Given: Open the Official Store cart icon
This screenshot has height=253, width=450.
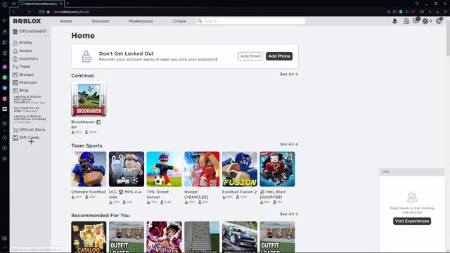Looking at the screenshot, I should [15, 129].
